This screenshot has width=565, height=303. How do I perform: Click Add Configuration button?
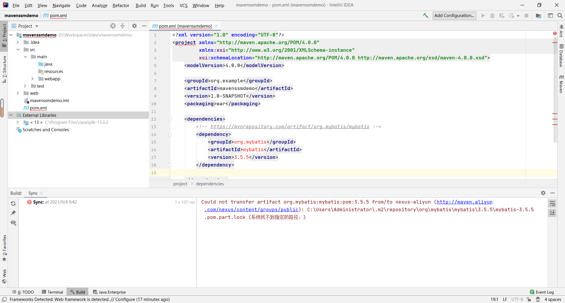454,16
